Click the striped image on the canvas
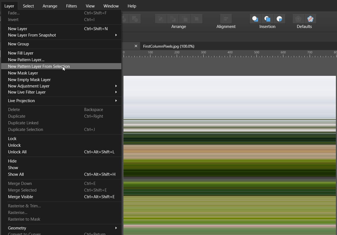 pyautogui.click(x=230, y=155)
